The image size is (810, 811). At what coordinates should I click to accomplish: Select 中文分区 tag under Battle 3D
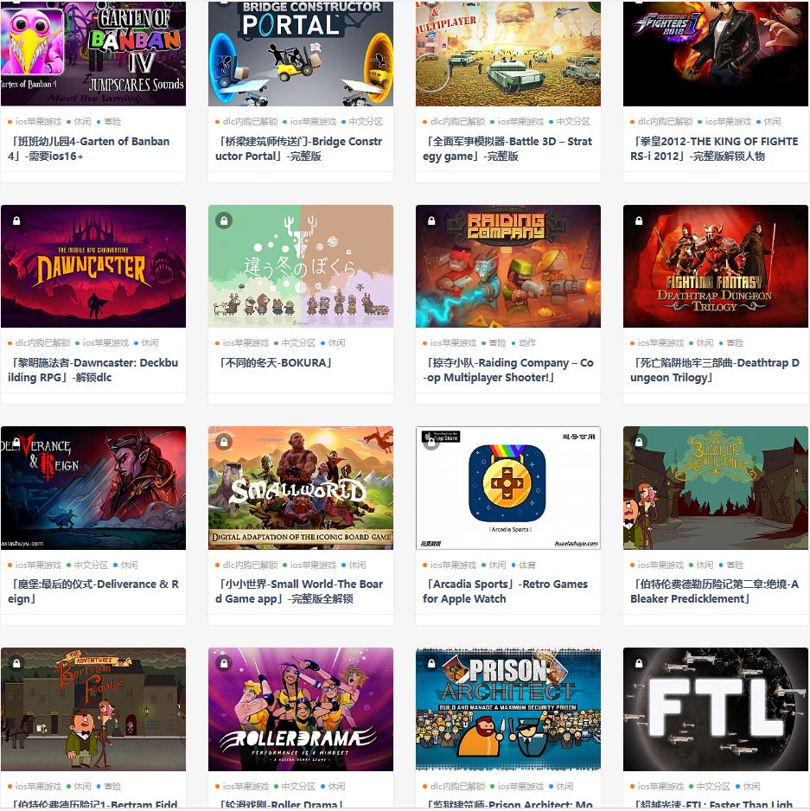point(573,122)
